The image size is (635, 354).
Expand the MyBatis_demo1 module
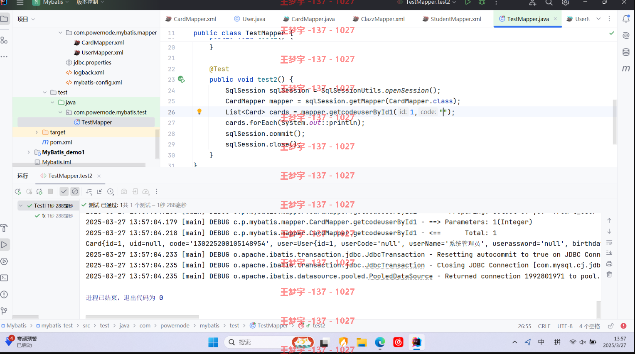coord(29,152)
